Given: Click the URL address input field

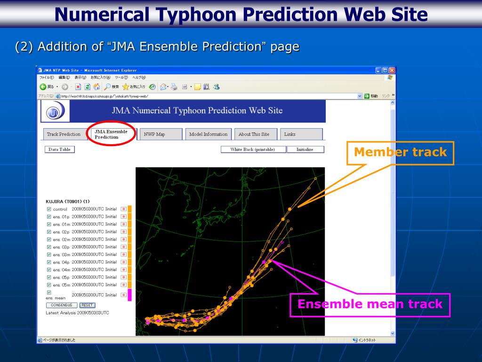Looking at the screenshot, I should pyautogui.click(x=209, y=96).
